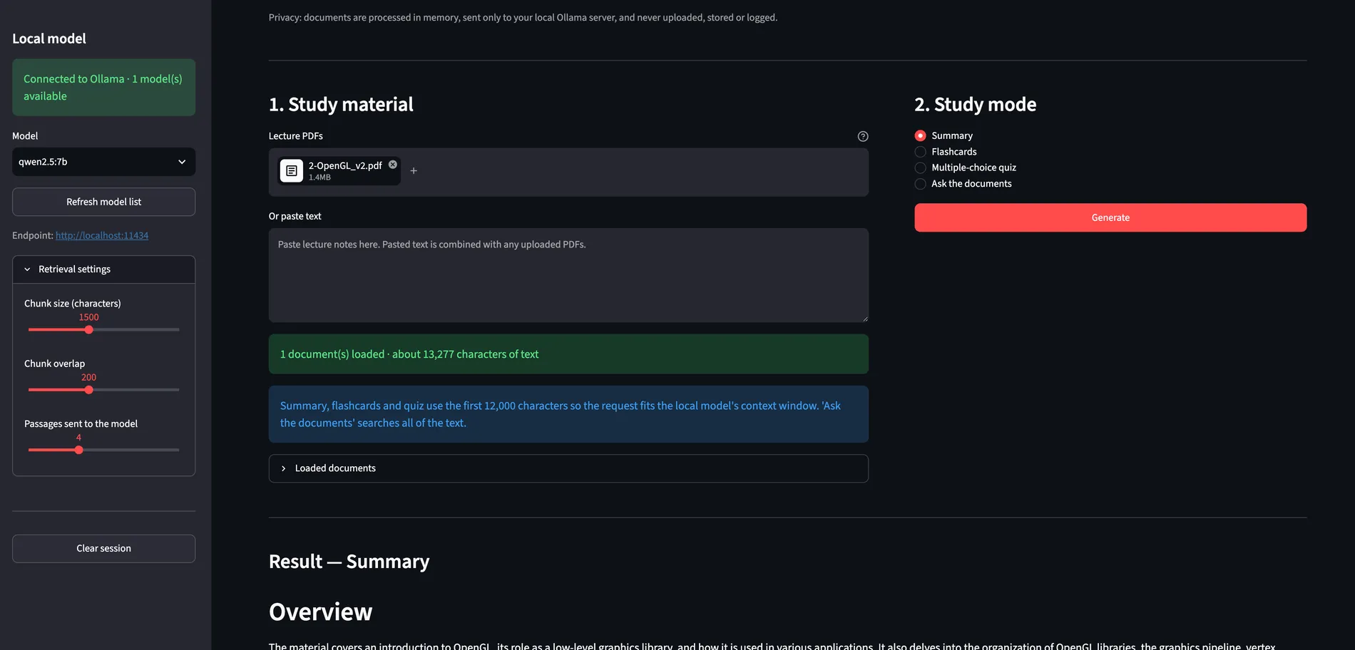Click the Clear session button
The height and width of the screenshot is (650, 1355).
(x=103, y=549)
